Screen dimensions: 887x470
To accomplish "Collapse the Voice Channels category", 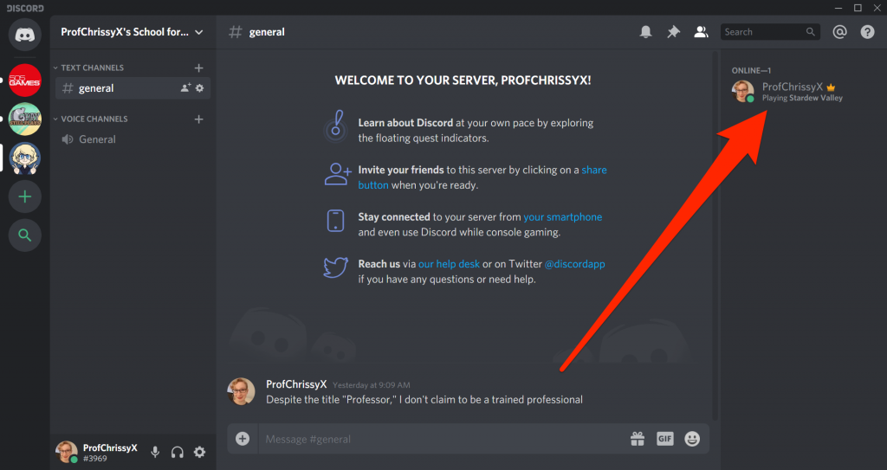I will [93, 119].
